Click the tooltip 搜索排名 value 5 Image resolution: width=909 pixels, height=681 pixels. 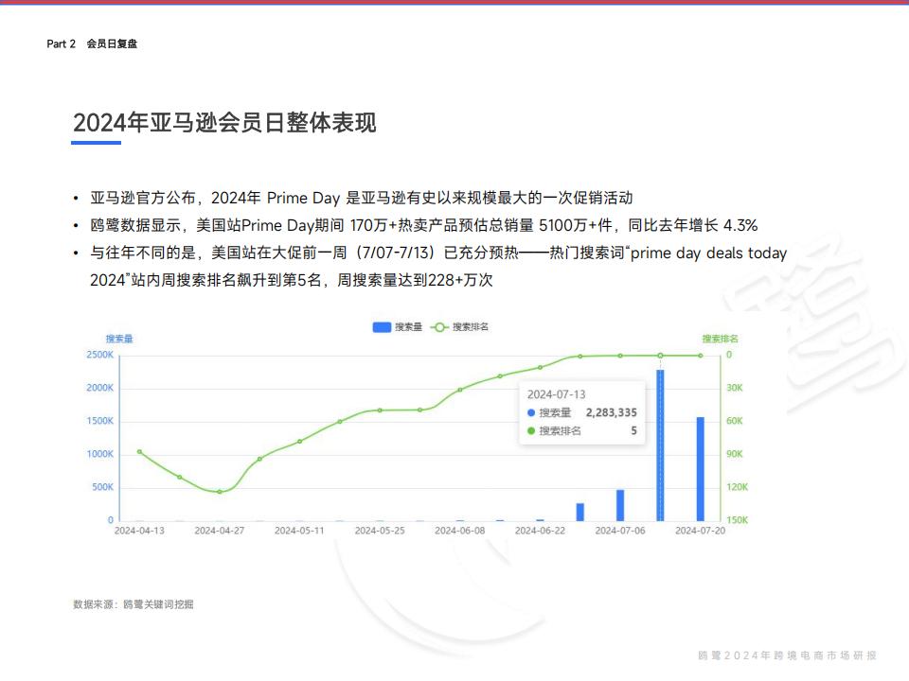pyautogui.click(x=633, y=431)
